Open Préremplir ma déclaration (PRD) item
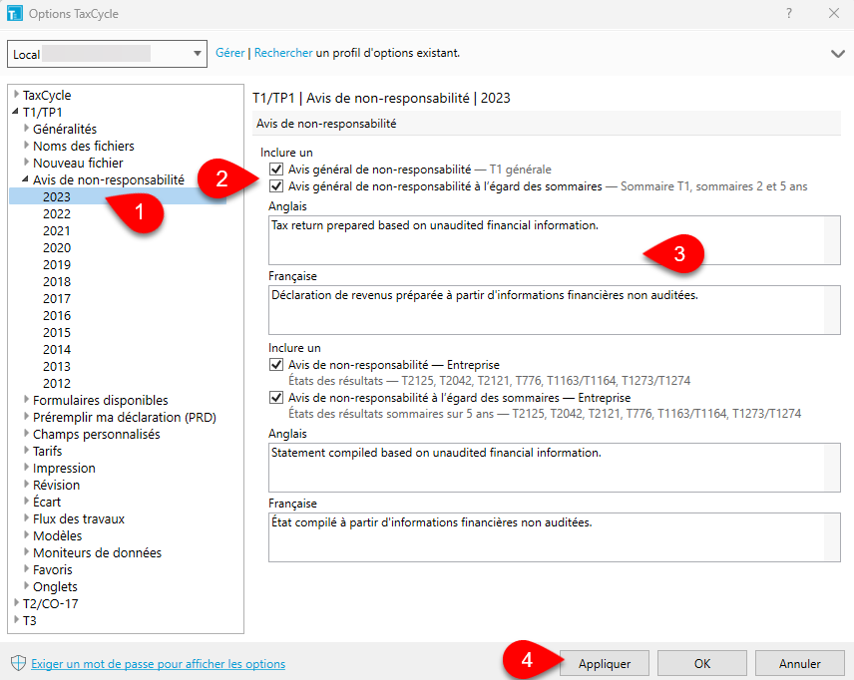Screen dimensions: 854x680 click(x=124, y=417)
